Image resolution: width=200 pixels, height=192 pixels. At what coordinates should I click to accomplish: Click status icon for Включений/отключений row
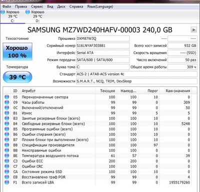coord(7,108)
